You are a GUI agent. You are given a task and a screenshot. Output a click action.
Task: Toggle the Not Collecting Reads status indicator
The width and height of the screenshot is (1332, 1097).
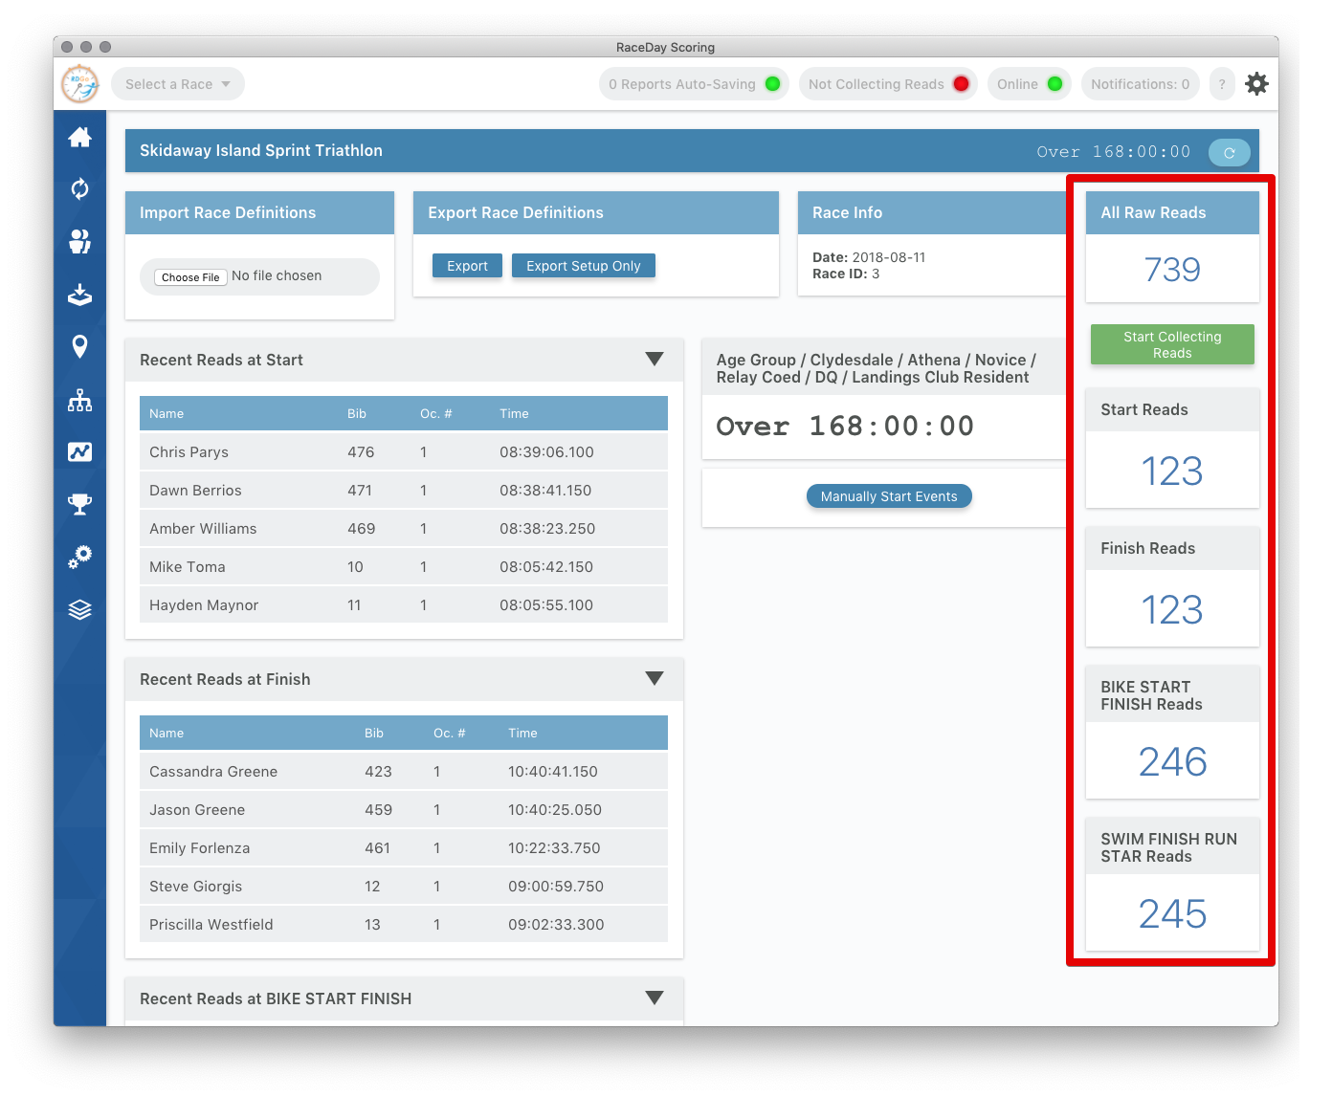tap(886, 83)
